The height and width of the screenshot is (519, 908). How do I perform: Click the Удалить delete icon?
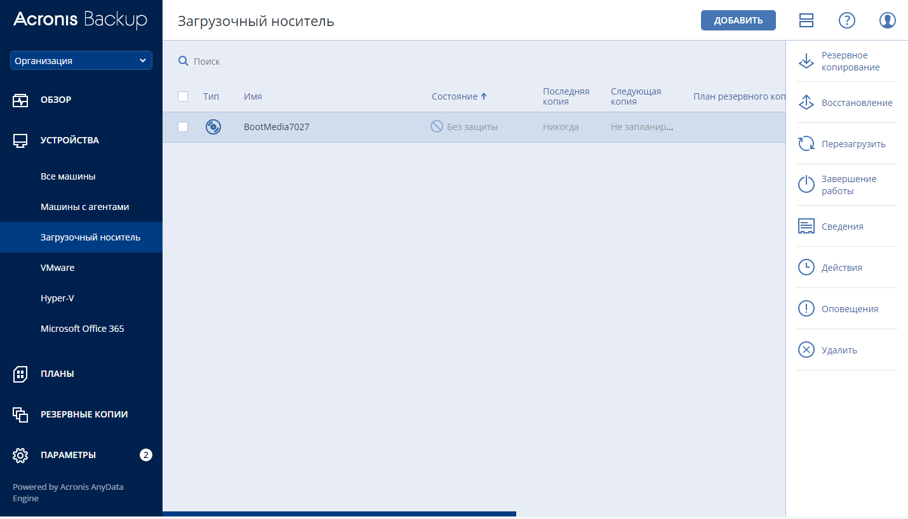tap(806, 350)
